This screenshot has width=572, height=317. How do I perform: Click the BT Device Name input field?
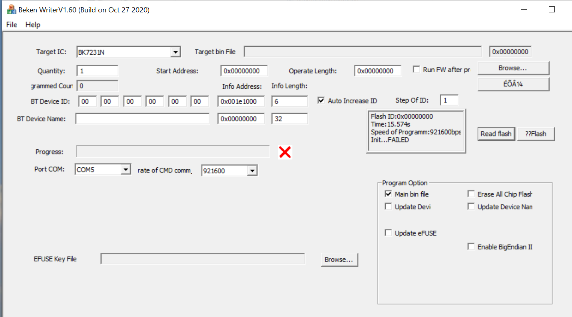142,119
